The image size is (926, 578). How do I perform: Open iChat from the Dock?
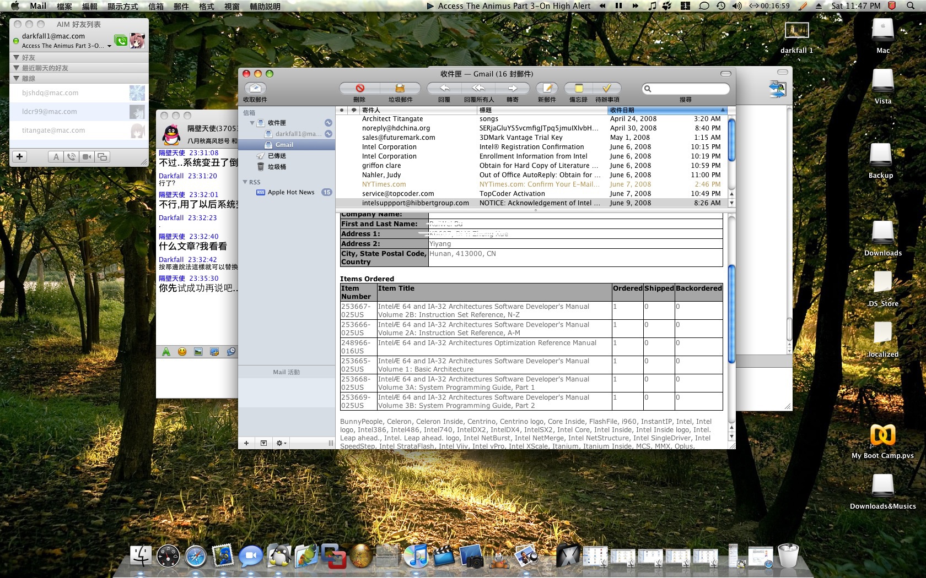(x=251, y=556)
